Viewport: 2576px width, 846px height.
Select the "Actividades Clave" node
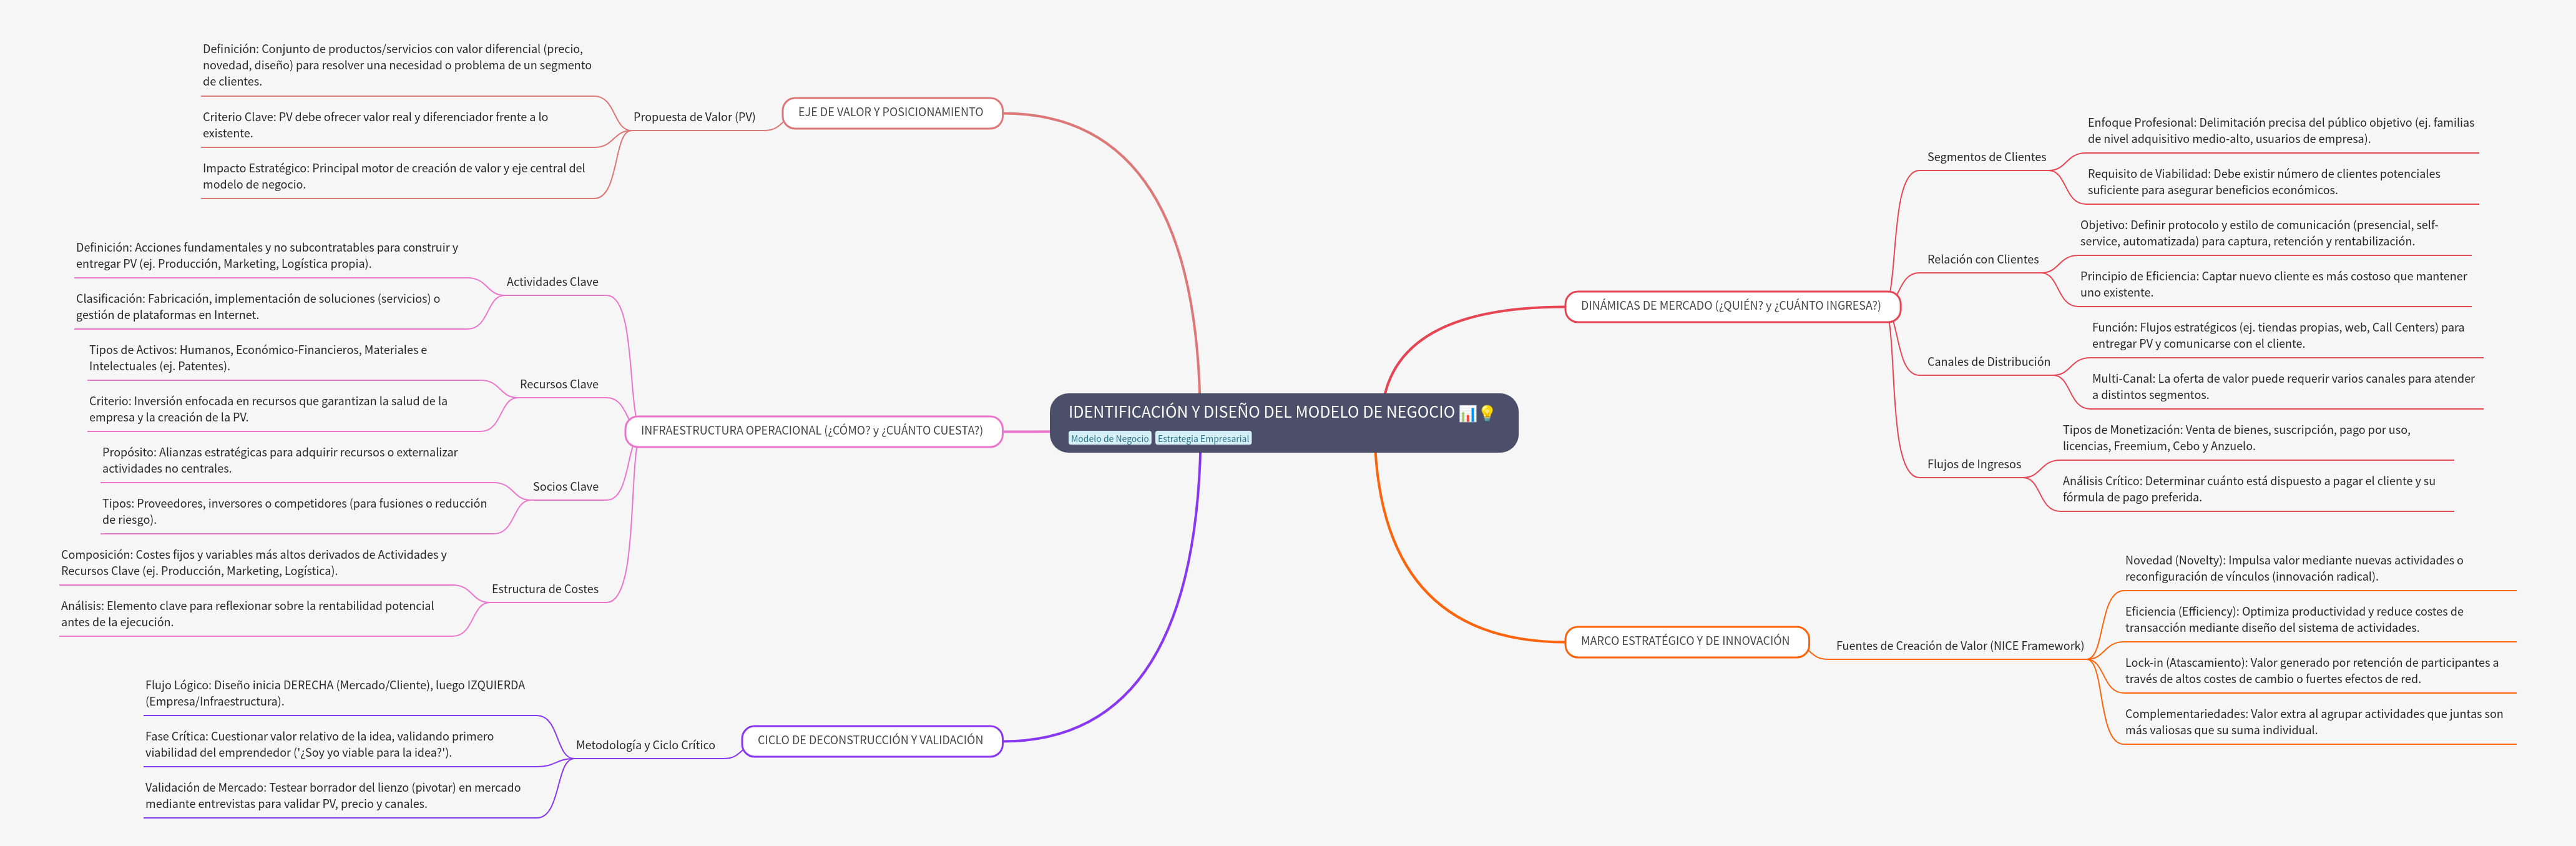[x=551, y=281]
